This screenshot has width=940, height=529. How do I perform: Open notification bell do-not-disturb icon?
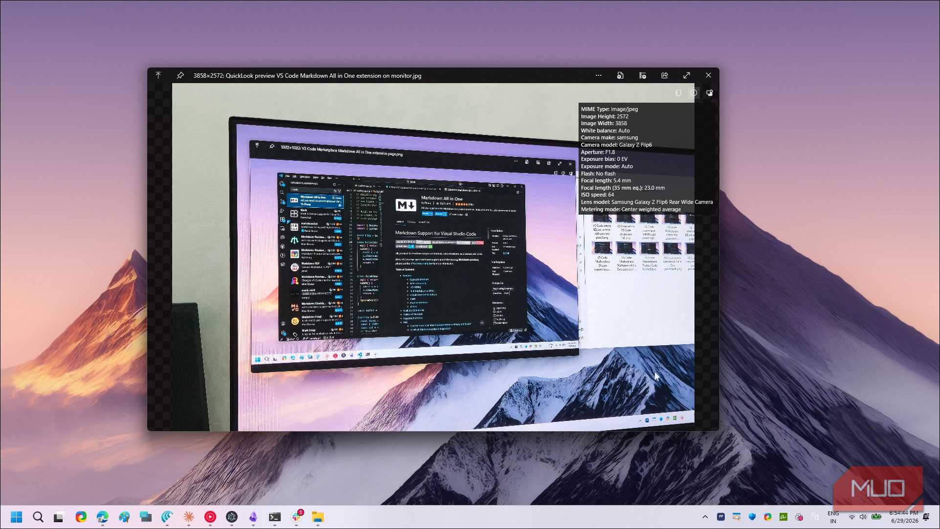pos(926,517)
